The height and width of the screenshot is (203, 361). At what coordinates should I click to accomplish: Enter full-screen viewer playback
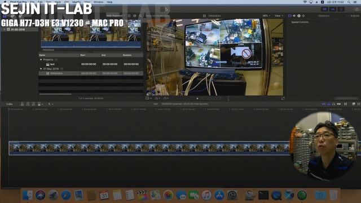(x=283, y=98)
